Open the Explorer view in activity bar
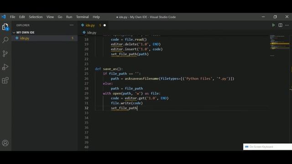The width and height of the screenshot is (292, 164). click(x=5, y=27)
